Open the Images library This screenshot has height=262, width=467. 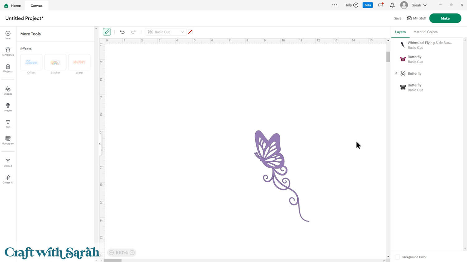click(8, 107)
